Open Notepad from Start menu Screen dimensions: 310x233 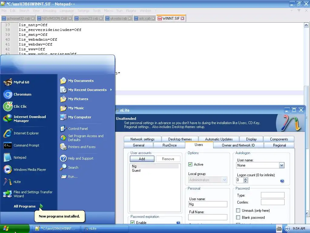point(15,157)
